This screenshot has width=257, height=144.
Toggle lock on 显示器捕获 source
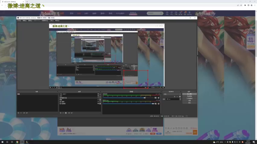[x=100, y=103]
